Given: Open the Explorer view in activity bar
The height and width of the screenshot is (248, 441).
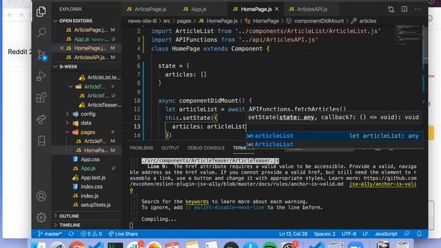Looking at the screenshot, I should [x=41, y=11].
